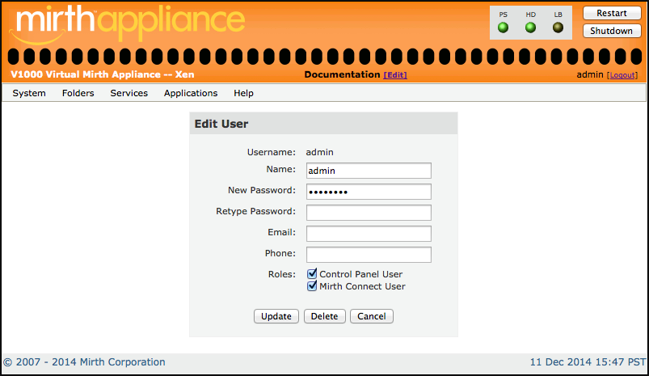Cancel editing the user
Screen dimensions: 649x376
tap(372, 316)
